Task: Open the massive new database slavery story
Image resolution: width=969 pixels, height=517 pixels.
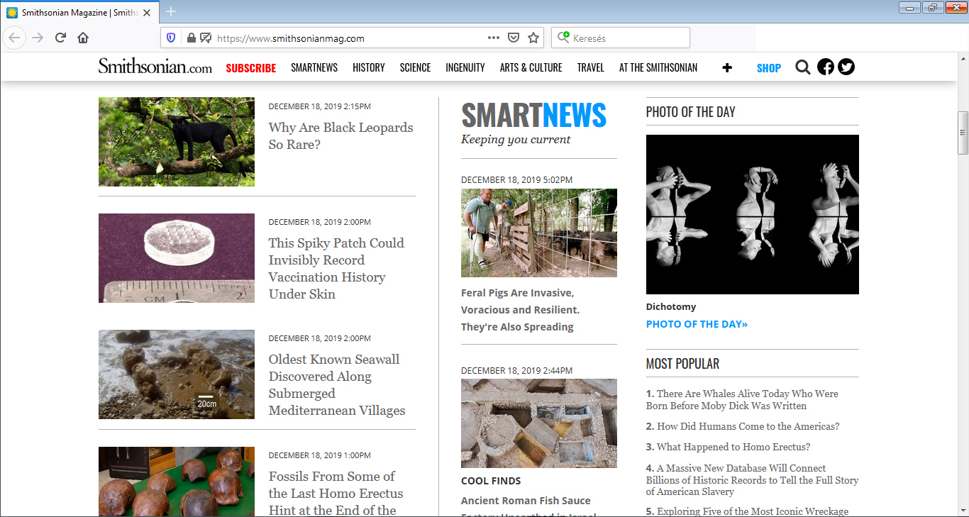Action: 752,480
